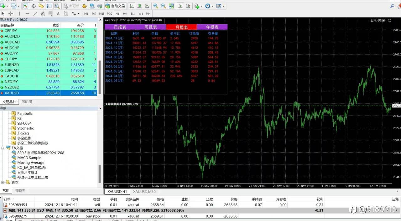
Task: Open the dropdown arrow beside profiles
Action: tap(18, 6)
